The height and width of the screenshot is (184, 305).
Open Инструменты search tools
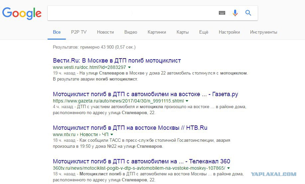click(x=263, y=32)
